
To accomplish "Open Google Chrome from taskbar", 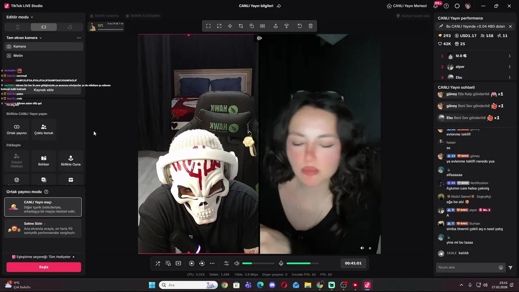I will pyautogui.click(x=225, y=285).
